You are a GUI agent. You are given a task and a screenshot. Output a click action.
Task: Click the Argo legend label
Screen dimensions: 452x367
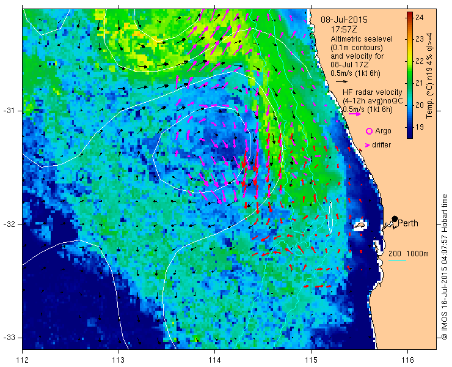pyautogui.click(x=383, y=131)
